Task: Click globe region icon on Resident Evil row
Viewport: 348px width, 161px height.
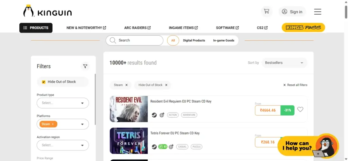Action: pos(162,115)
